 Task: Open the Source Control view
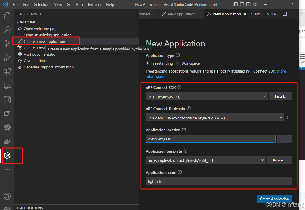[x=7, y=44]
